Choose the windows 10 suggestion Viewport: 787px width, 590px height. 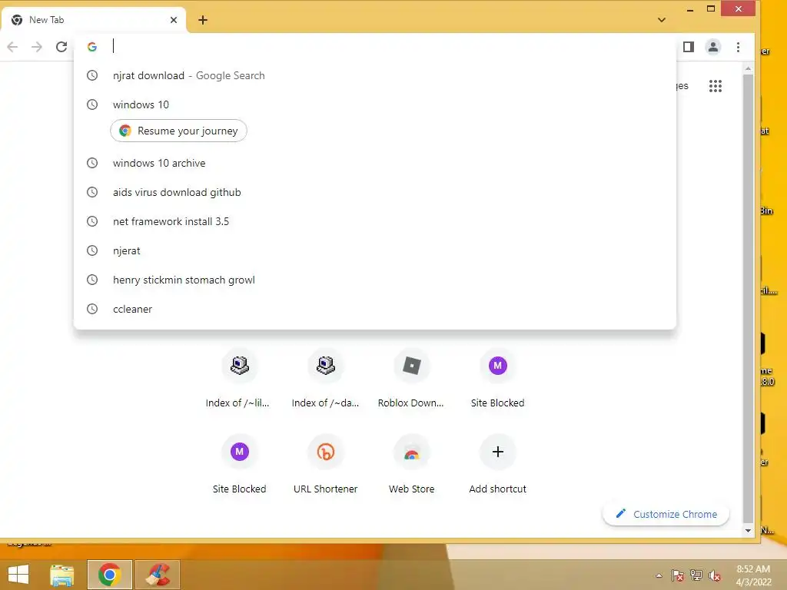click(374, 104)
